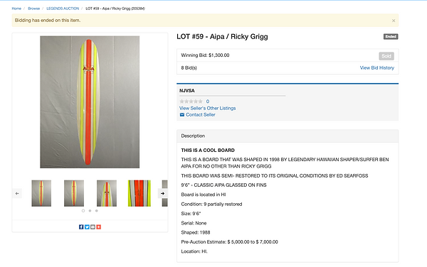Click the 'CLASSIC AIPA GLASSED ON FINS' line
The width and height of the screenshot is (427, 267).
(x=224, y=185)
